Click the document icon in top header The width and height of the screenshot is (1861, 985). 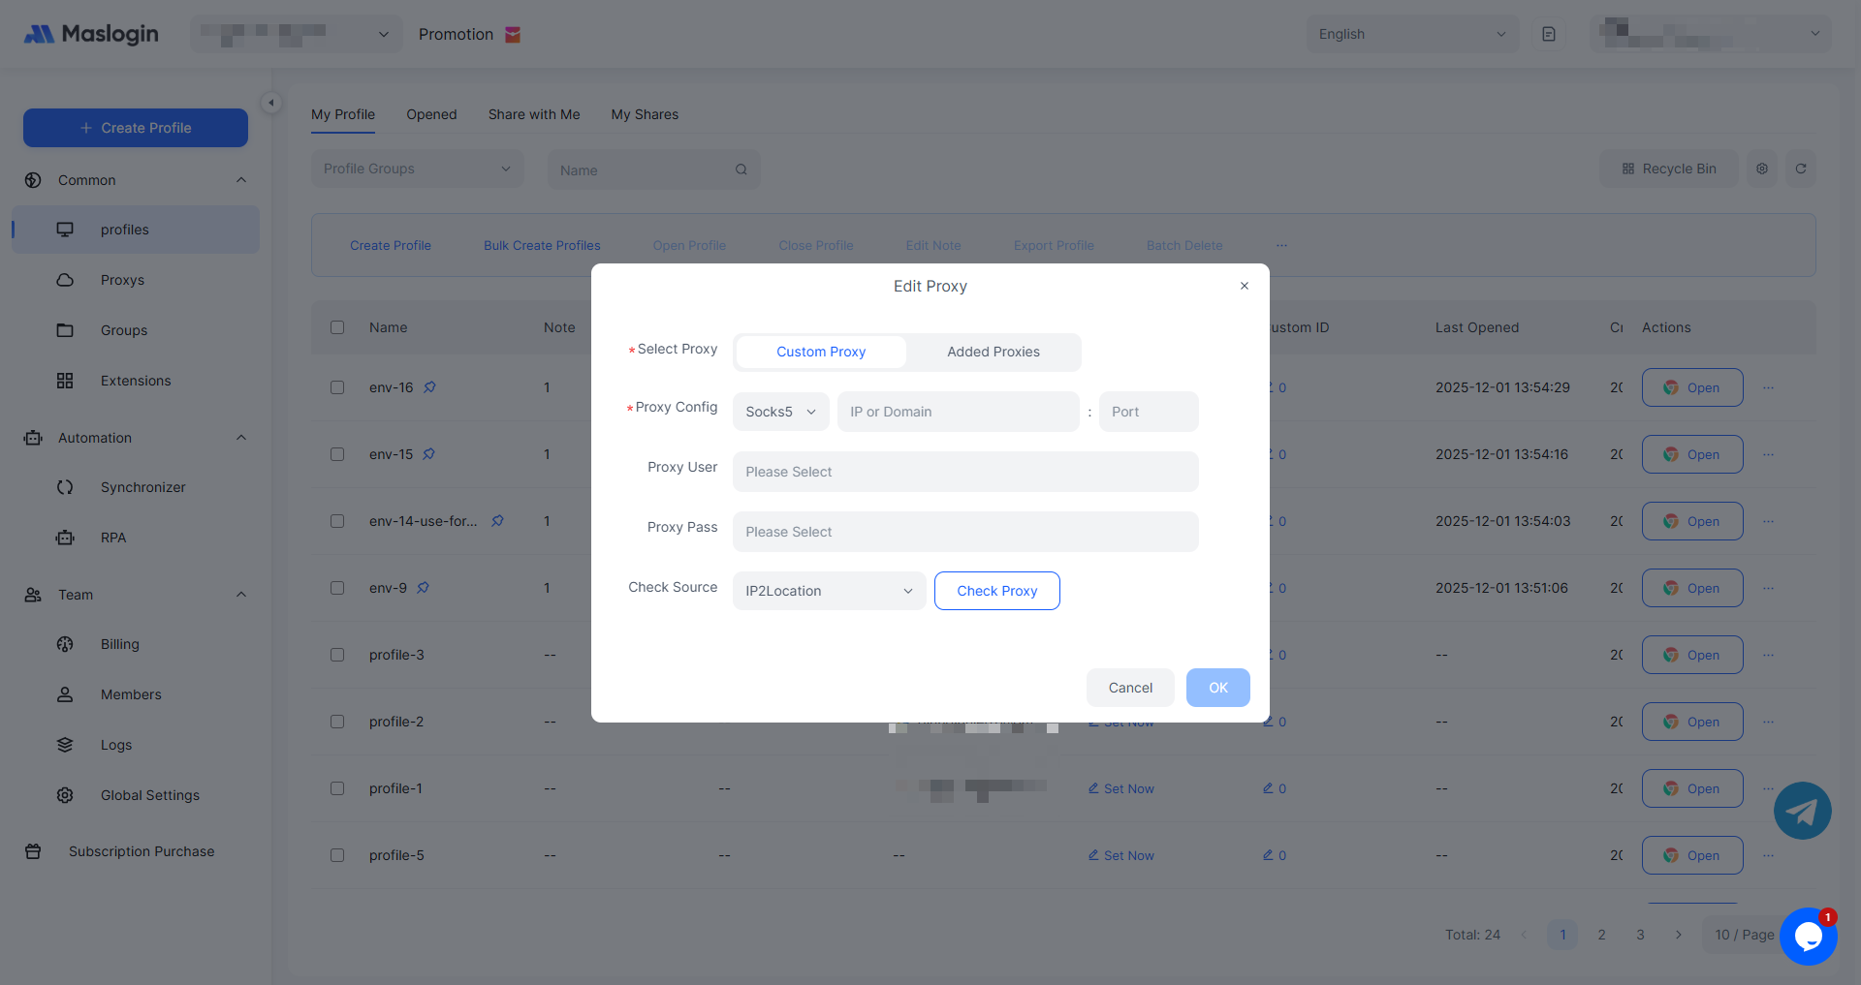click(x=1548, y=34)
